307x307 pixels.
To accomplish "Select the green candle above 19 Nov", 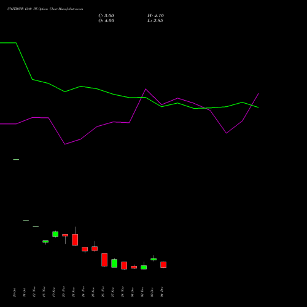I will (55, 234).
